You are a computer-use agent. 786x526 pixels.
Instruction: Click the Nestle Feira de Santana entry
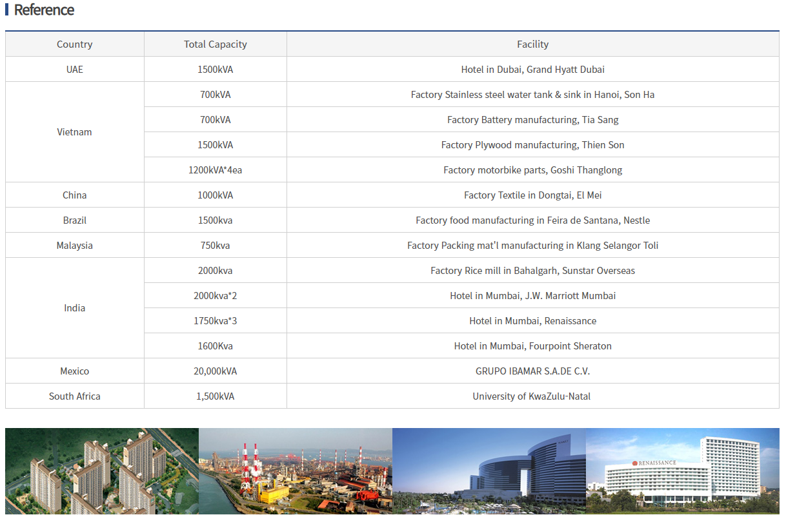click(533, 220)
